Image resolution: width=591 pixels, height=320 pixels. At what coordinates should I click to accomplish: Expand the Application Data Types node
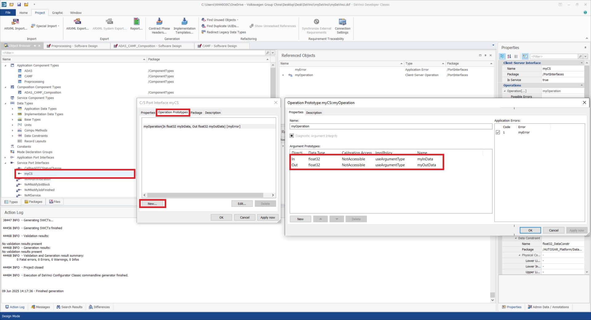13,109
